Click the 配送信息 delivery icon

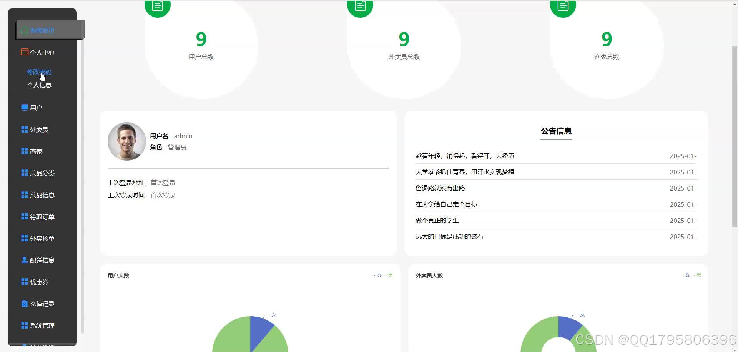[24, 260]
